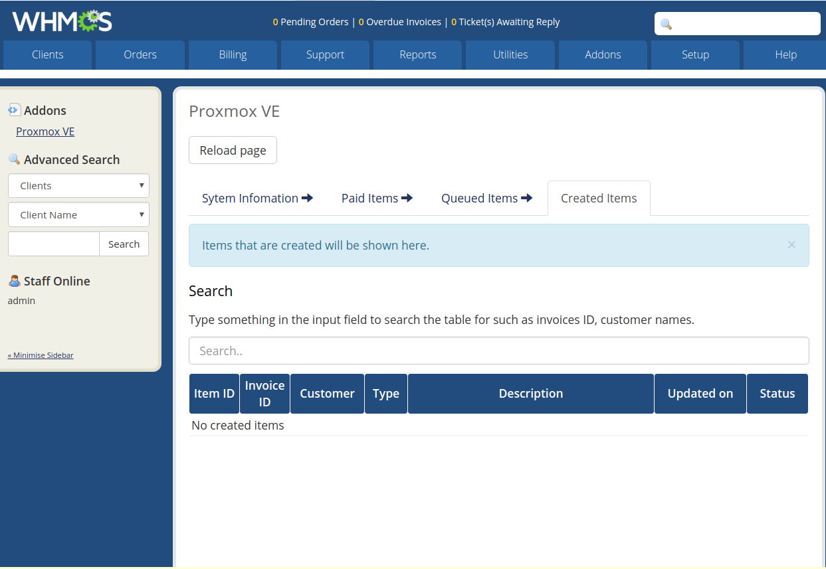Viewport: 826px width, 569px height.
Task: Open the Addons top menu
Action: pyautogui.click(x=603, y=54)
